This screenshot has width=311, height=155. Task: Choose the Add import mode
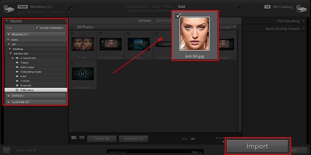(x=181, y=7)
